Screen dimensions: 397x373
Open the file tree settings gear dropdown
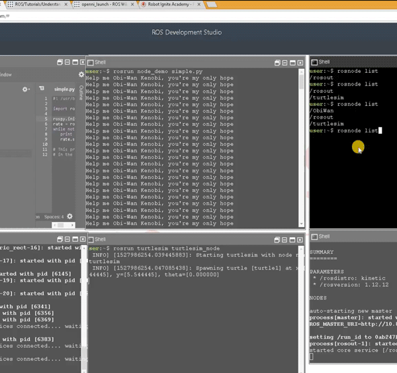click(x=26, y=89)
